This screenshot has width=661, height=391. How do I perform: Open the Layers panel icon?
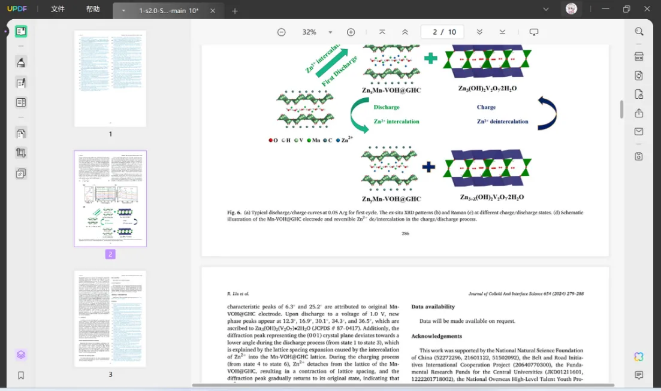point(20,354)
